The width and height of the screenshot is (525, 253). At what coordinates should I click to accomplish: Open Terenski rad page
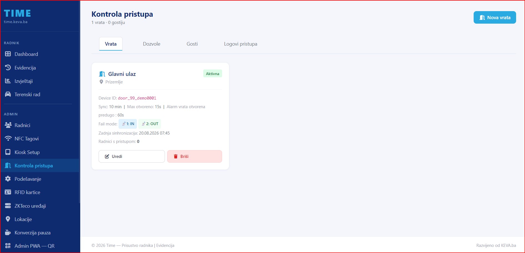pyautogui.click(x=40, y=94)
